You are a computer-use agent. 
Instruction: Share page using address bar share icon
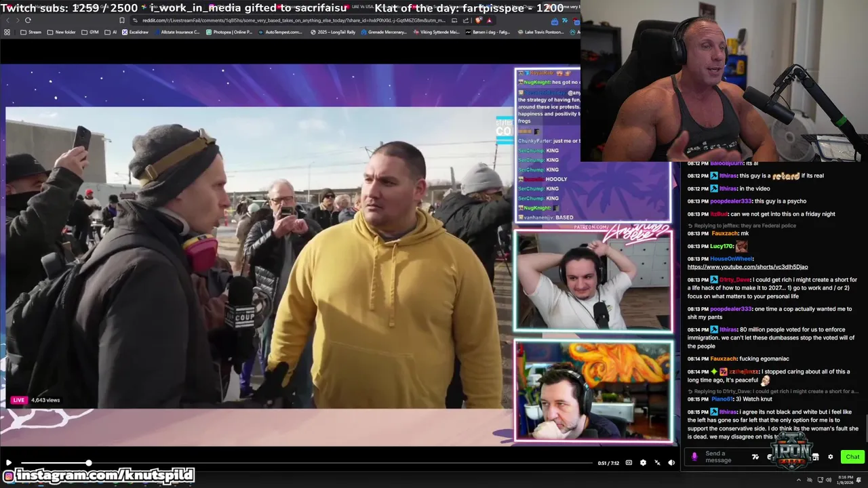(466, 20)
